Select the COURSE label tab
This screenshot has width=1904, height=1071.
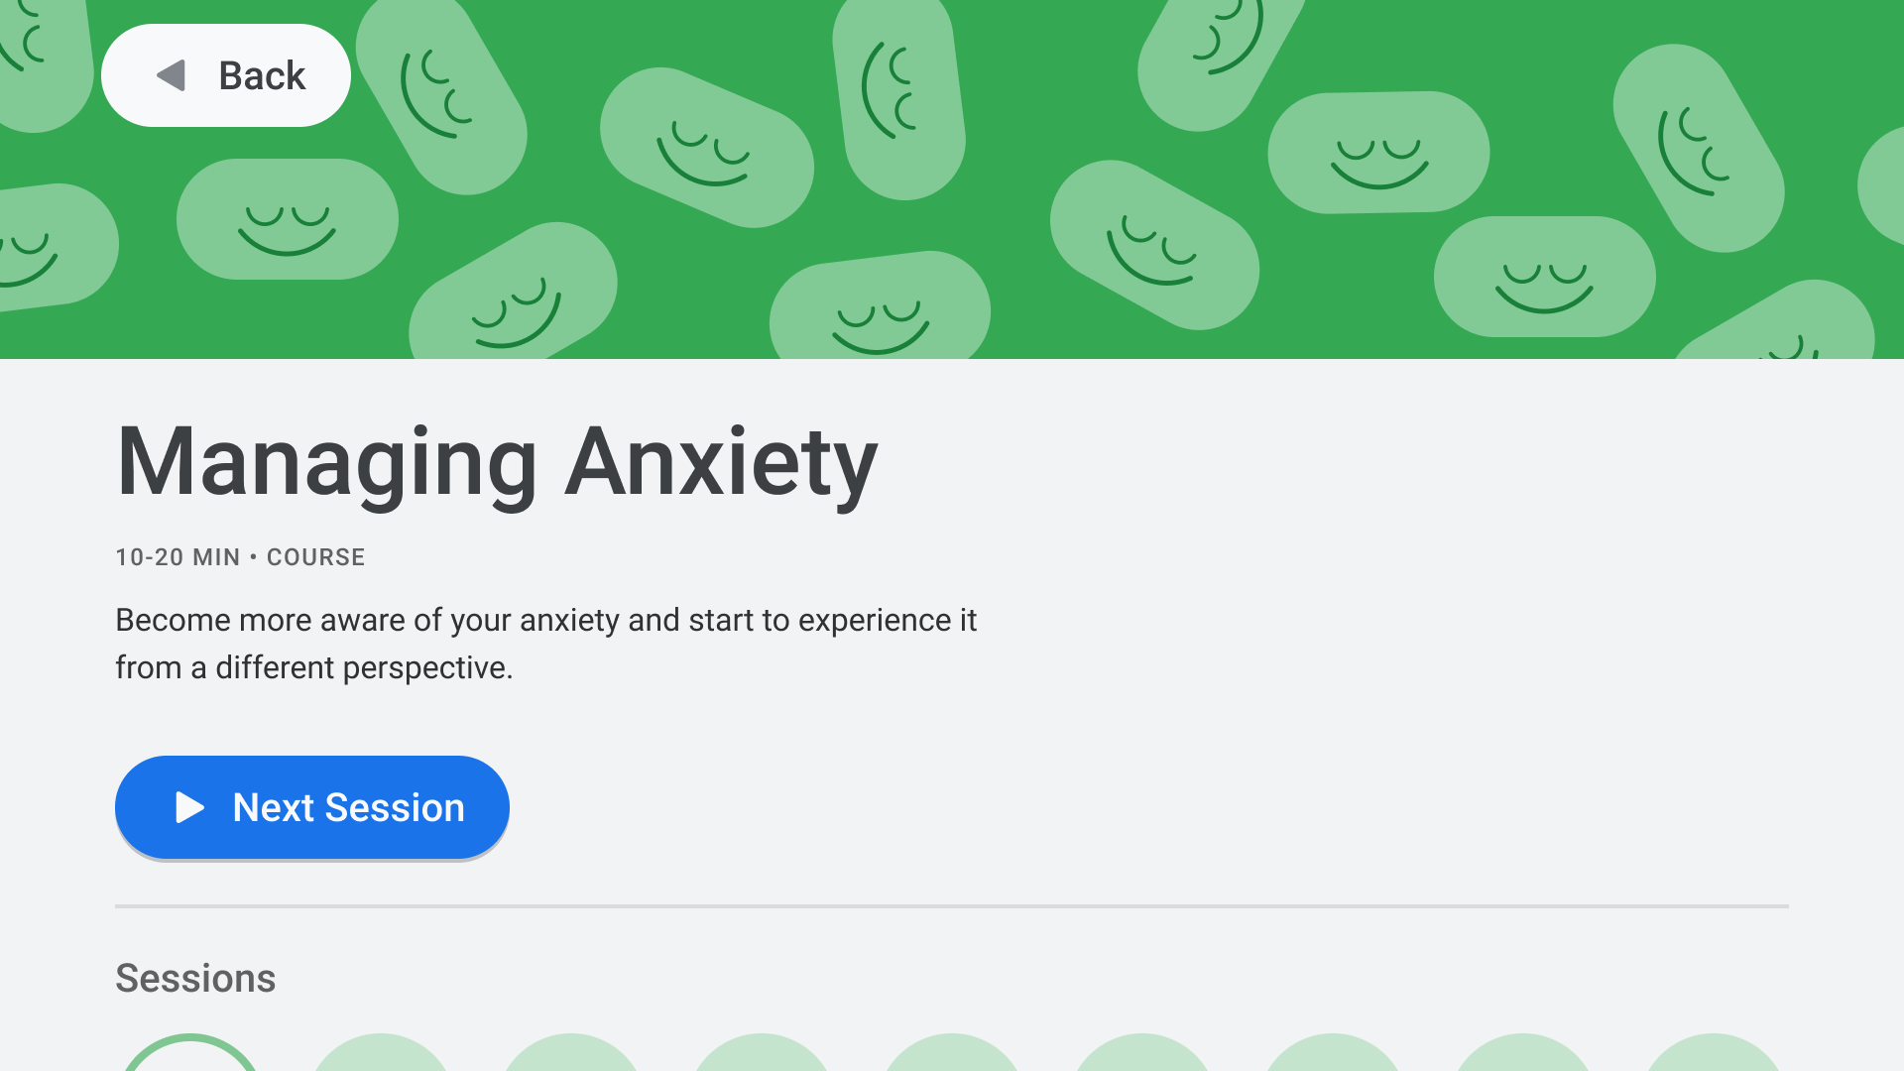click(315, 557)
